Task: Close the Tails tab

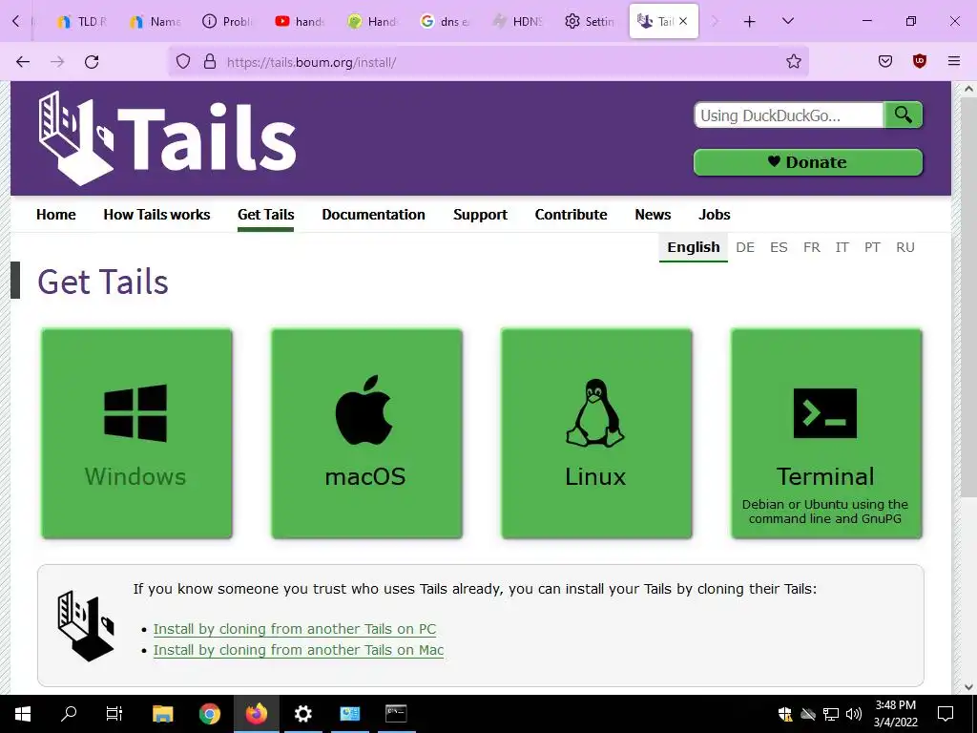Action: 683,21
